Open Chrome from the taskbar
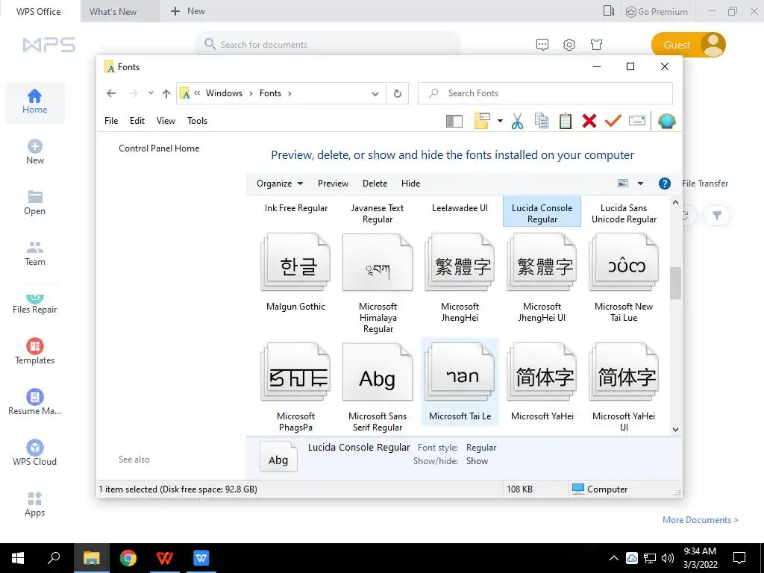 pyautogui.click(x=128, y=558)
